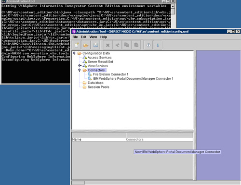Click the About info toolbar icon
This screenshot has height=185, width=241.
[158, 45]
